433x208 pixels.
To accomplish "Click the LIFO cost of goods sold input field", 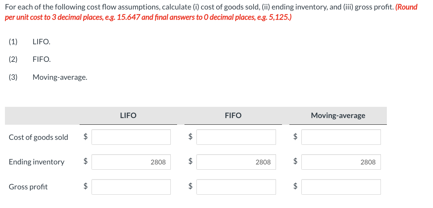I will pyautogui.click(x=131, y=137).
